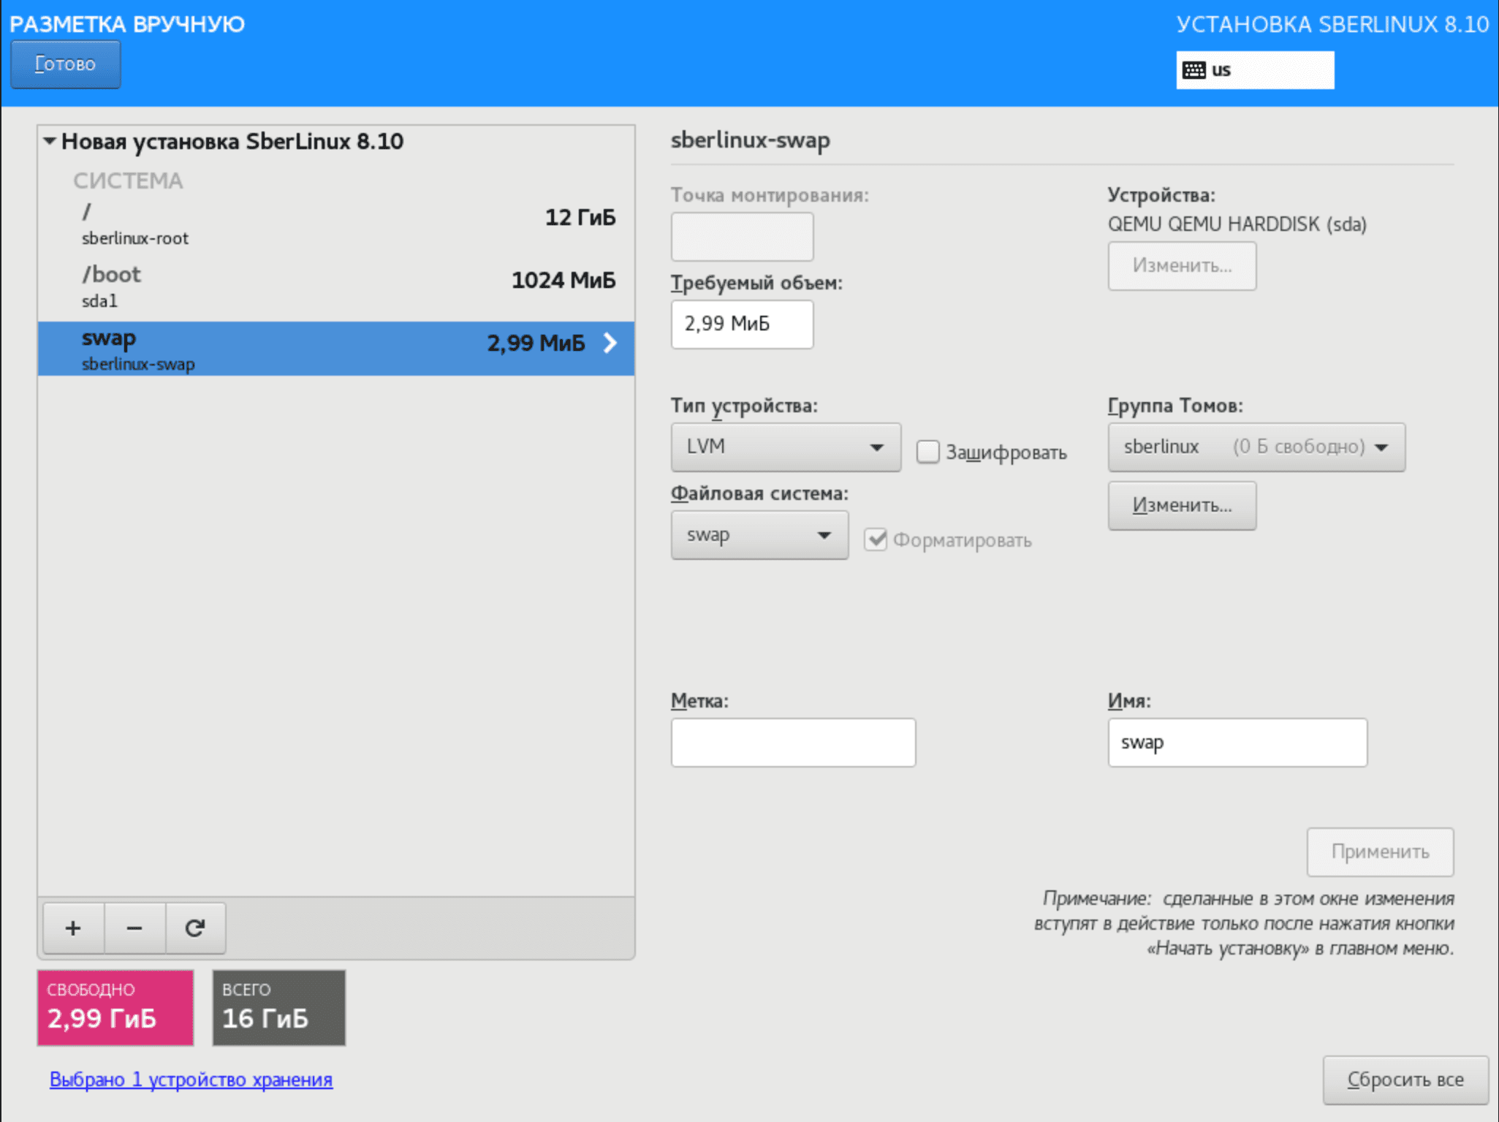Click the minus icon to remove partition
The height and width of the screenshot is (1122, 1499).
pos(134,928)
